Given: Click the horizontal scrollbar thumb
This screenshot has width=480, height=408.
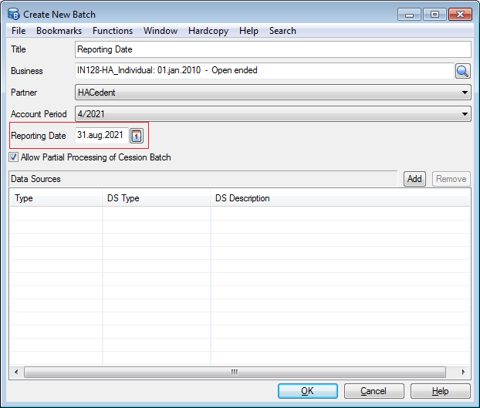Looking at the screenshot, I should (x=235, y=372).
